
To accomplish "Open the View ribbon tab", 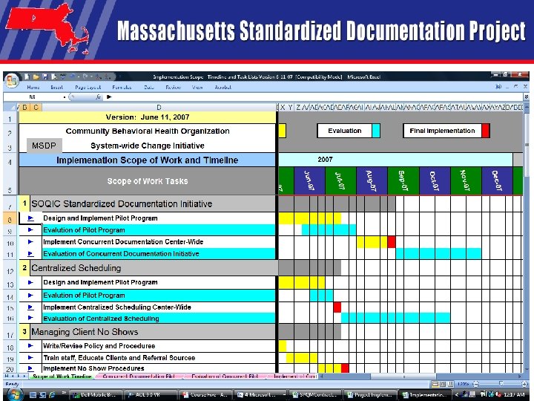I will click(x=197, y=88).
